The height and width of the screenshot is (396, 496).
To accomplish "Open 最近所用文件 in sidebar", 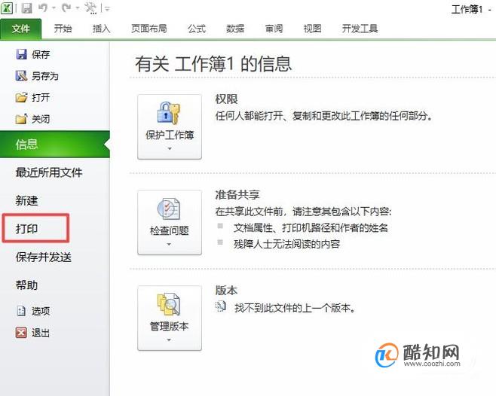I will pos(49,172).
